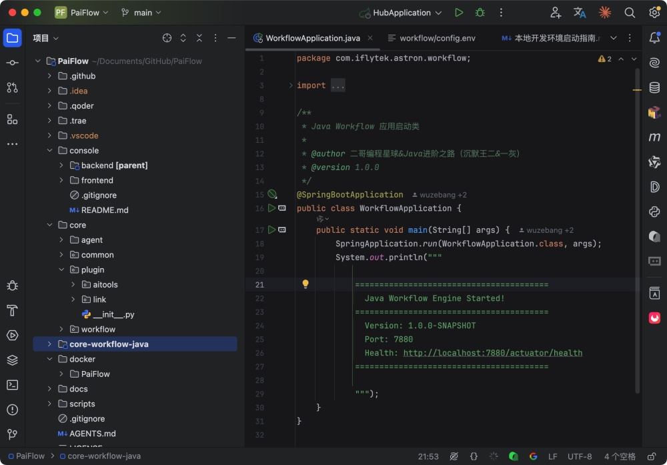Toggle the Project tool window button

(12, 38)
